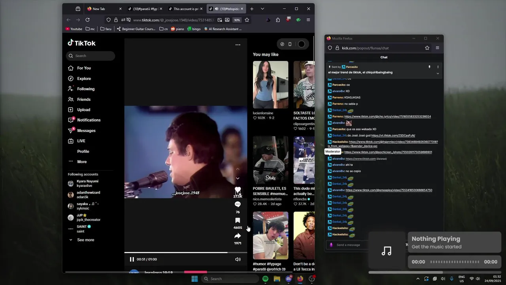506x285 pixels.
Task: Open alvaroBv's smeepies TikTok link
Action: click(x=389, y=190)
